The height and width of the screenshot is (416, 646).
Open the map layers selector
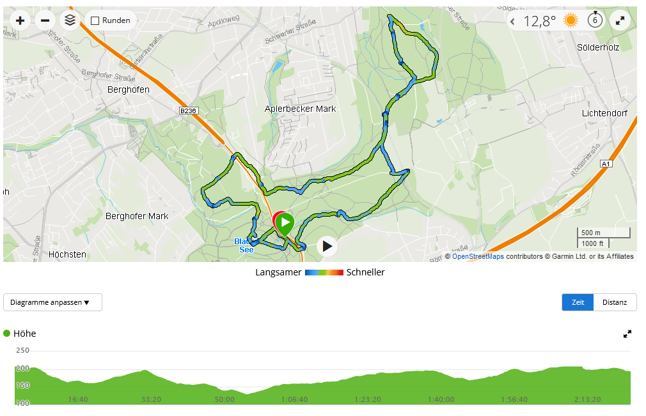70,20
